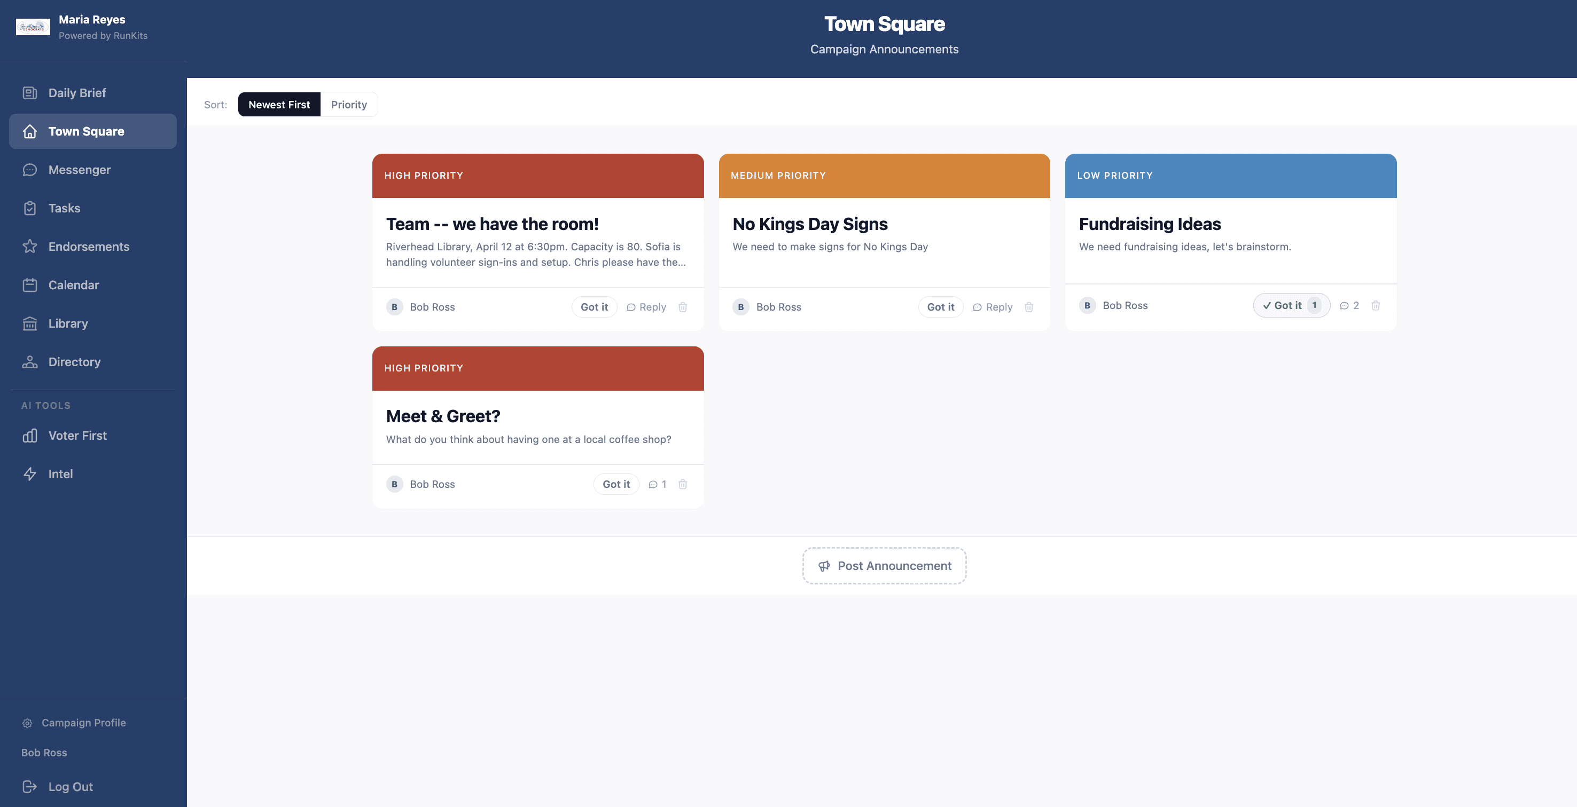This screenshot has height=807, width=1577.
Task: Click the Endorsements star icon
Action: (x=29, y=247)
